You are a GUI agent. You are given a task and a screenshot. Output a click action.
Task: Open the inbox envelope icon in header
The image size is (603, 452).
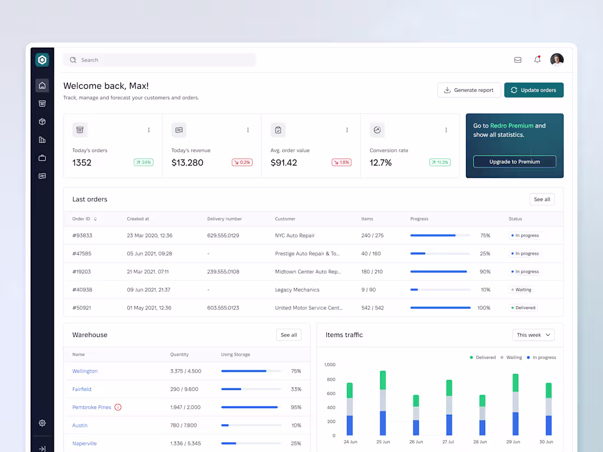click(x=517, y=59)
